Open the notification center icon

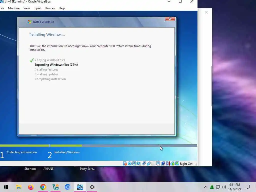248,187
